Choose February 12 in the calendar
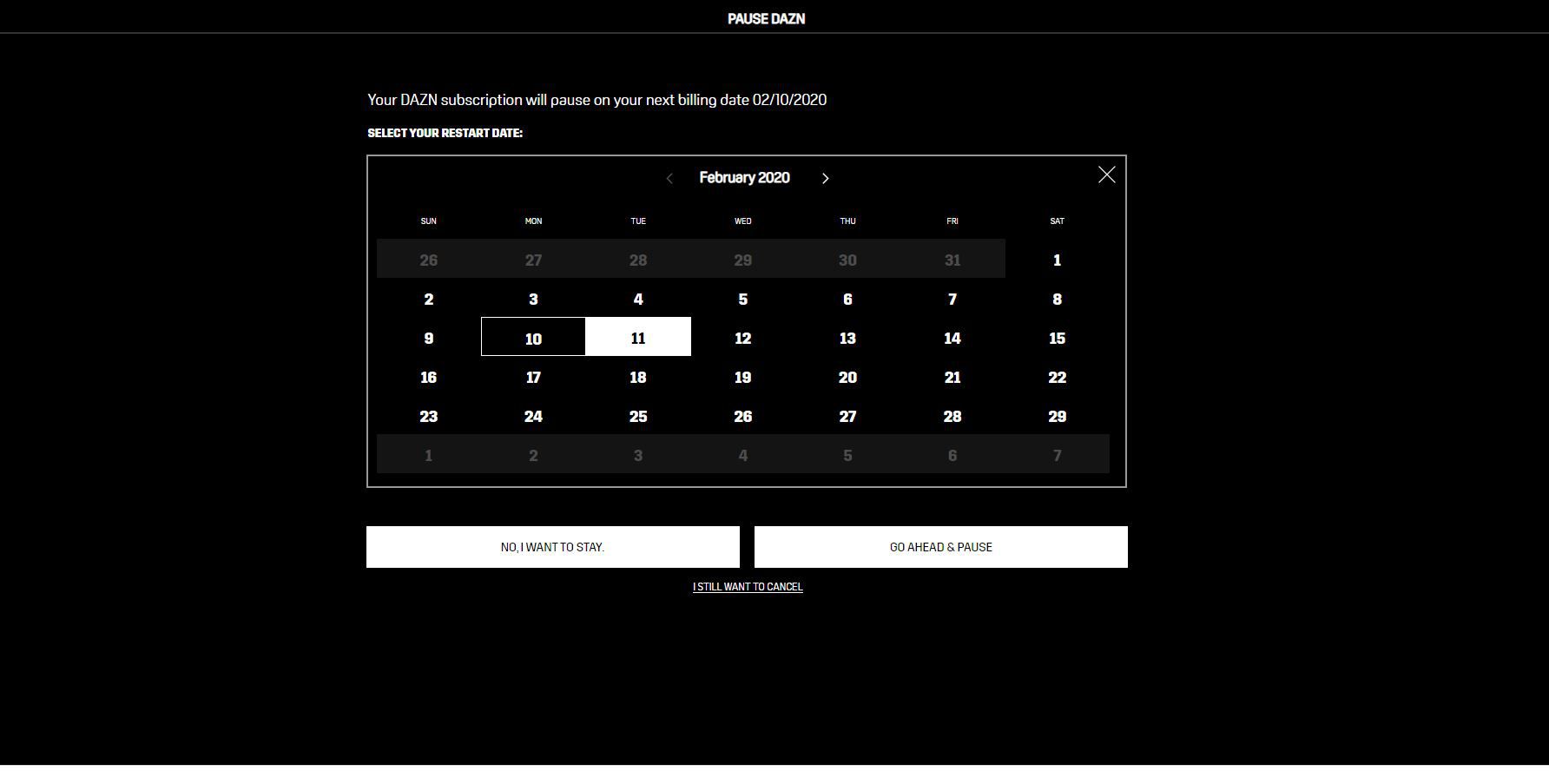The image size is (1549, 771). (x=743, y=337)
